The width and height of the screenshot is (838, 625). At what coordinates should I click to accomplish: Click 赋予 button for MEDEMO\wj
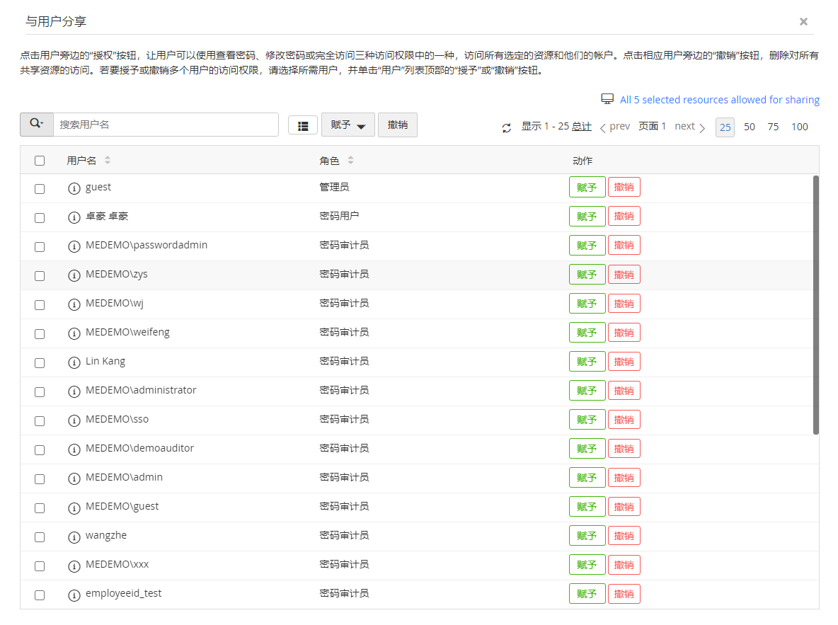pos(587,304)
